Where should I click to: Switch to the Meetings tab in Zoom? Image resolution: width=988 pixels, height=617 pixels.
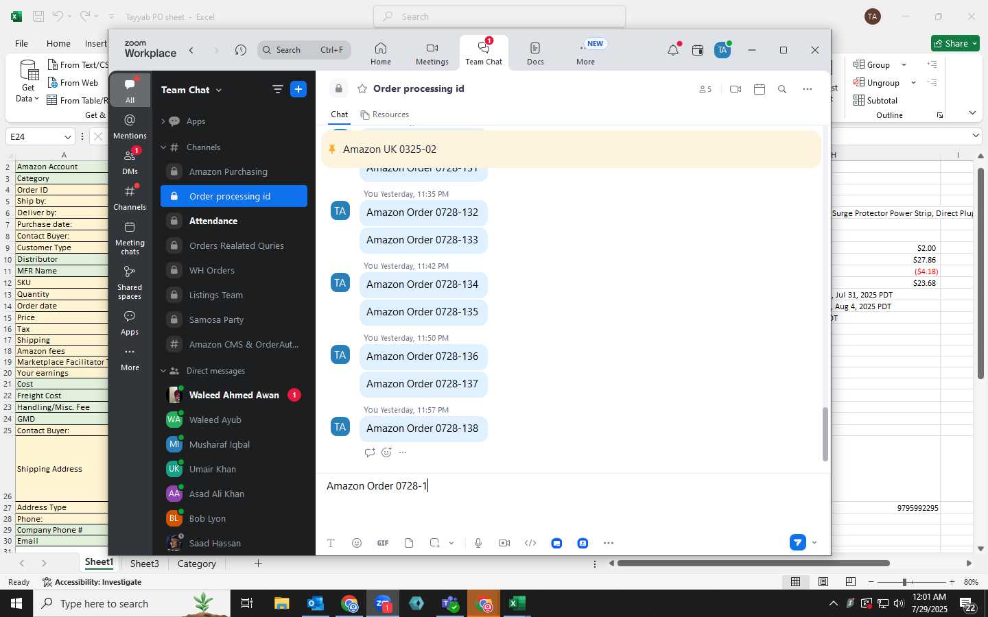[432, 53]
